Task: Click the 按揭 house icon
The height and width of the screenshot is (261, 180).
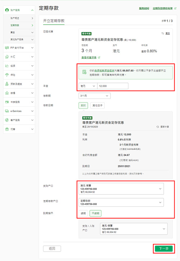Action: pyautogui.click(x=7, y=93)
